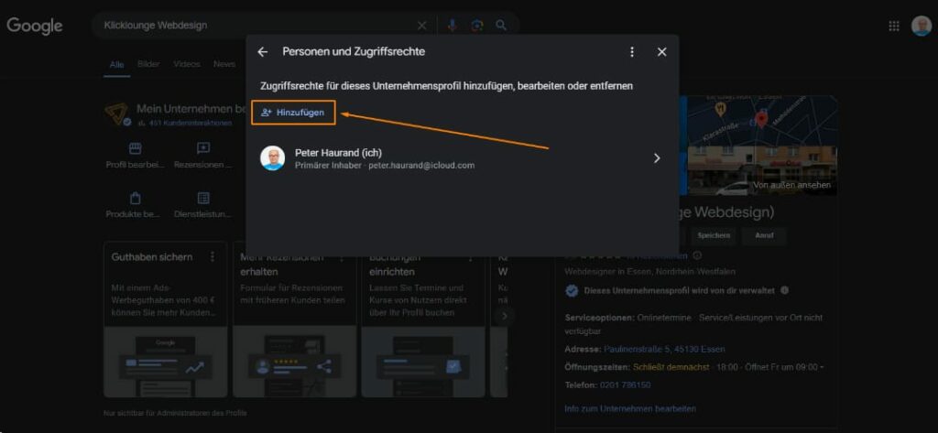Click the Google logo
Screen dimensions: 938x433
[35, 26]
